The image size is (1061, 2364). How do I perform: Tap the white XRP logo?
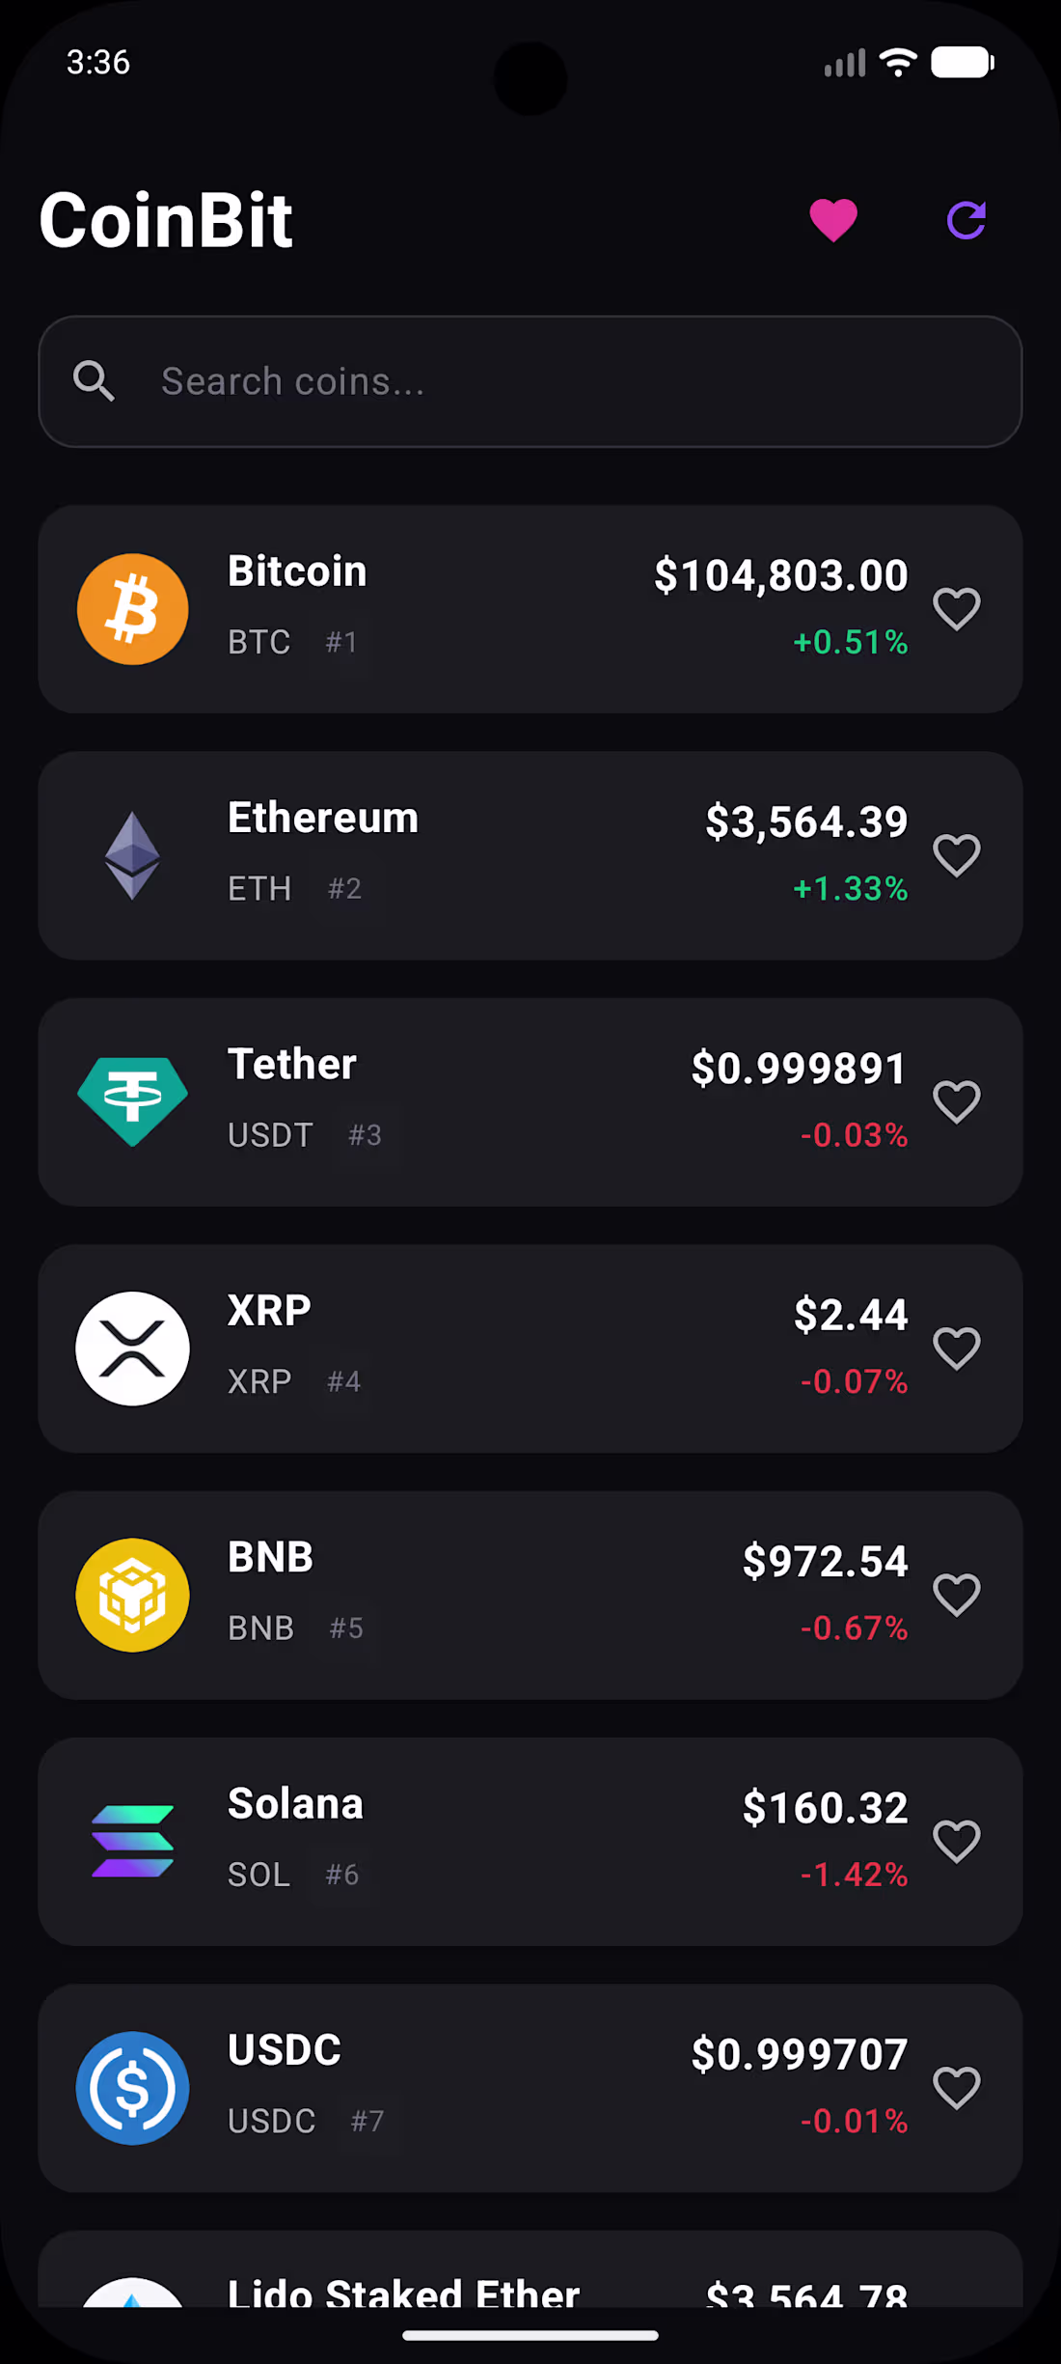pyautogui.click(x=132, y=1349)
